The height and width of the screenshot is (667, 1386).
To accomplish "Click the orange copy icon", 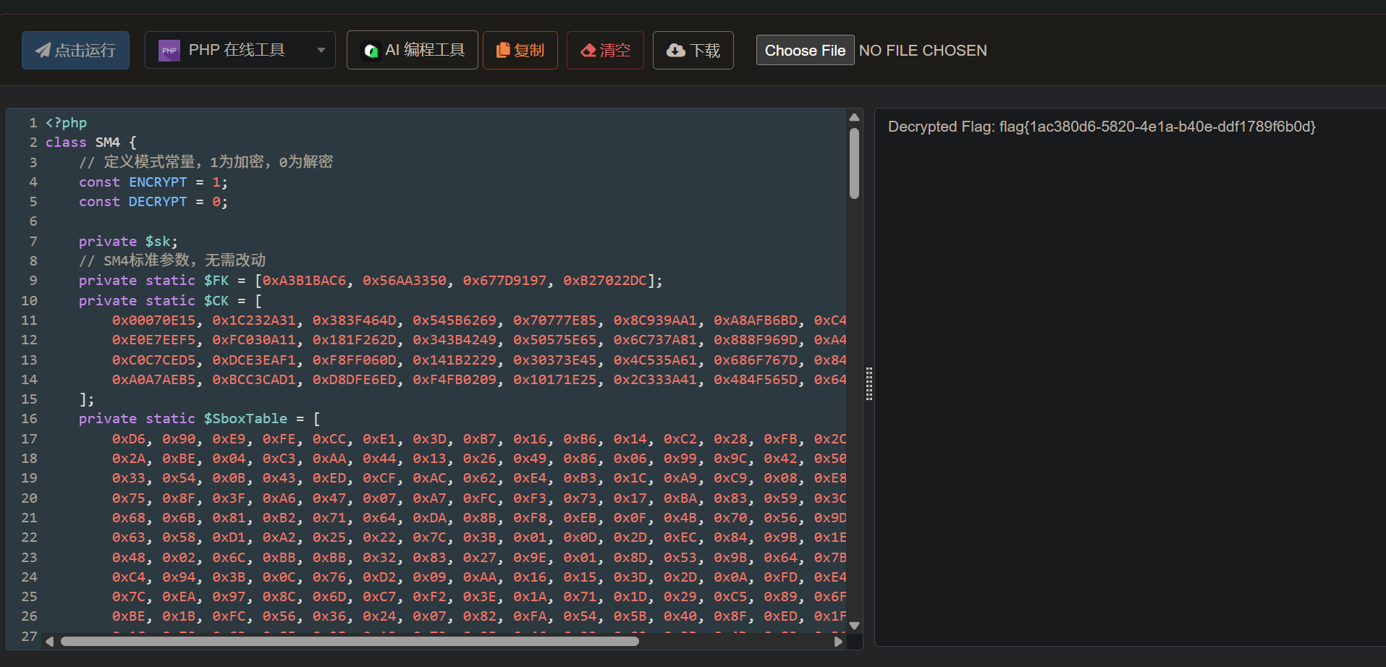I will (503, 50).
